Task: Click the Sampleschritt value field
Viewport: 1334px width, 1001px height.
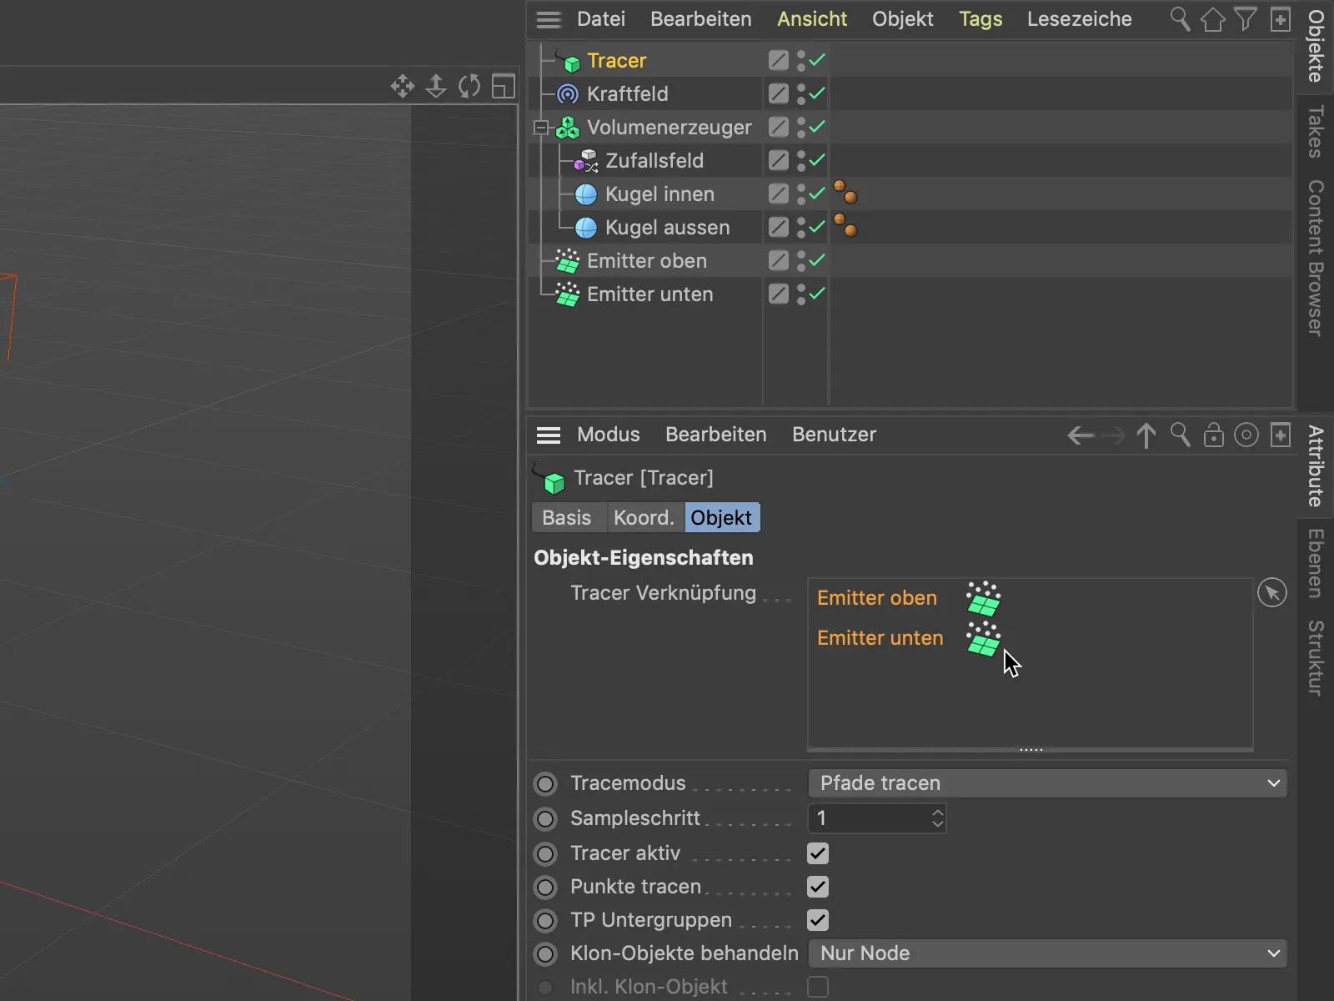Action: (869, 818)
